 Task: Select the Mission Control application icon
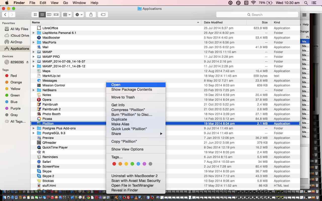click(39, 85)
